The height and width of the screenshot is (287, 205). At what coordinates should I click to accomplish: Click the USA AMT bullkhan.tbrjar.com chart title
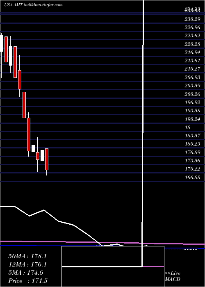point(33,5)
